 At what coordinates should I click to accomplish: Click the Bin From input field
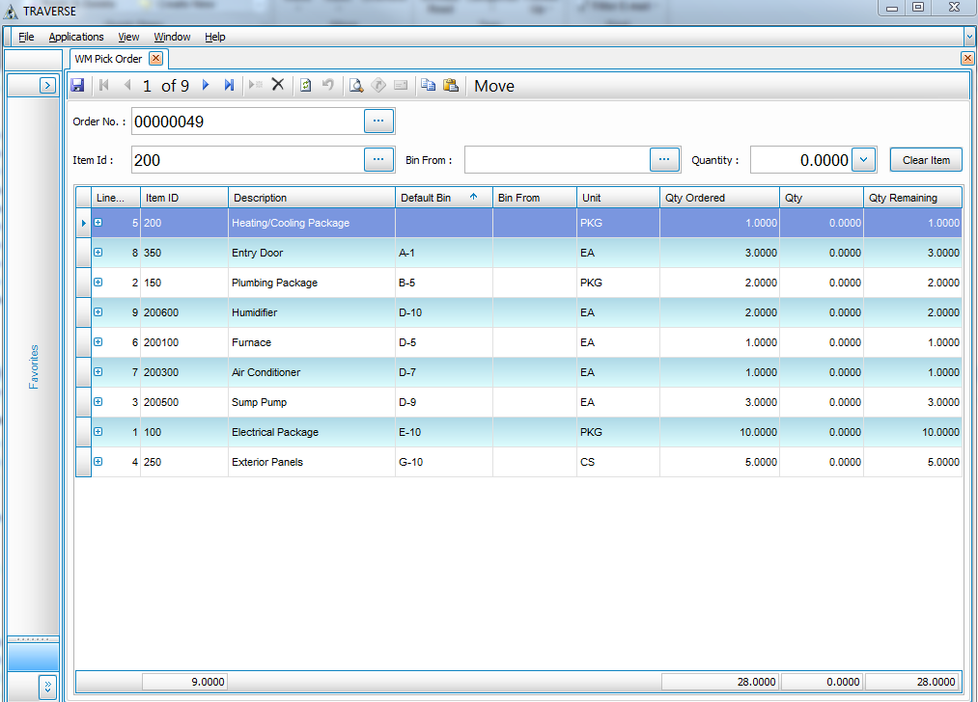click(x=557, y=159)
